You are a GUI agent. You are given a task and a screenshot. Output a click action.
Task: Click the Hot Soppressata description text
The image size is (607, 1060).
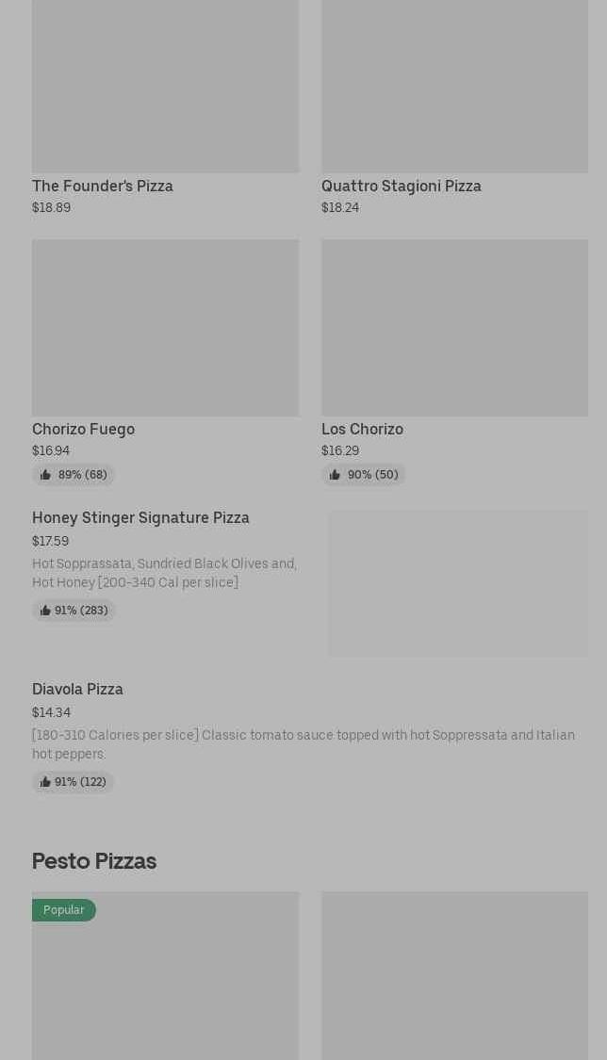point(164,573)
